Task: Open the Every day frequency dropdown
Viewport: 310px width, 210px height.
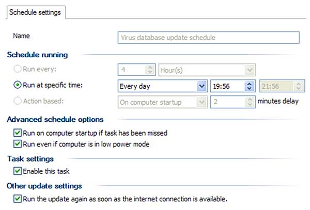Action: (x=201, y=86)
